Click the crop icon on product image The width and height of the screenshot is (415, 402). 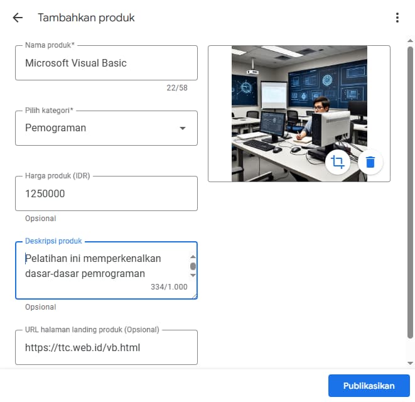(x=338, y=162)
